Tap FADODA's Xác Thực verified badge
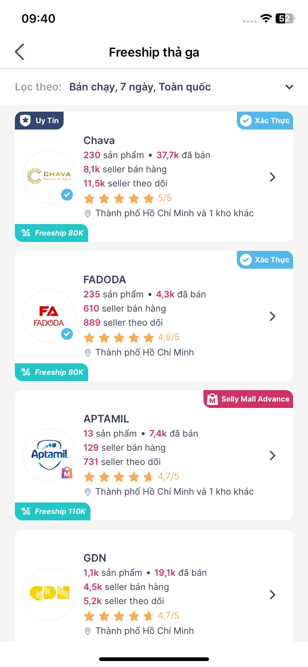 [265, 260]
